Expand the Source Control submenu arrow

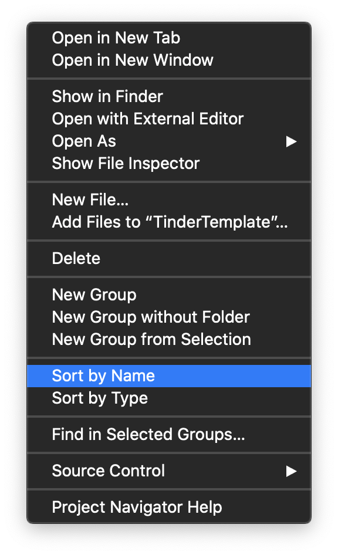291,471
